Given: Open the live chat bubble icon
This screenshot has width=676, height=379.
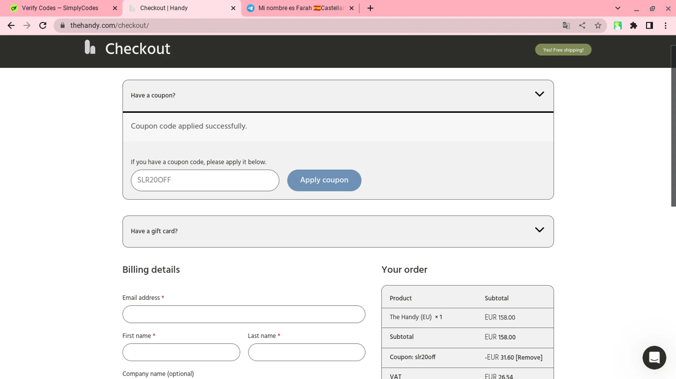Looking at the screenshot, I should coord(654,357).
